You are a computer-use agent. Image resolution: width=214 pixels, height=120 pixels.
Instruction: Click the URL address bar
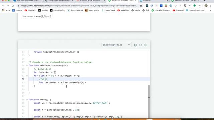pos(79,6)
